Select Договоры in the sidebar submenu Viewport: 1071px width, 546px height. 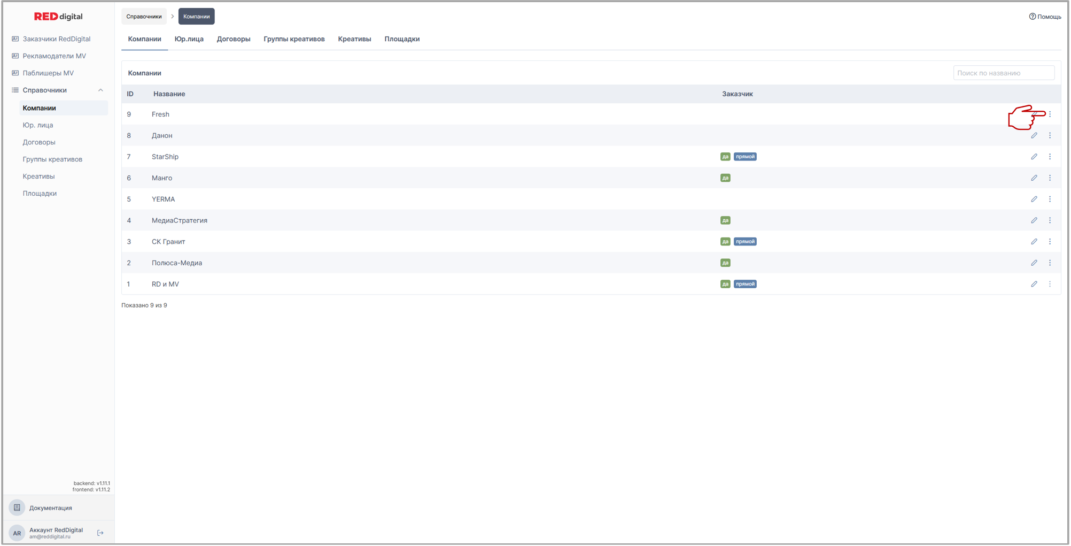click(39, 142)
